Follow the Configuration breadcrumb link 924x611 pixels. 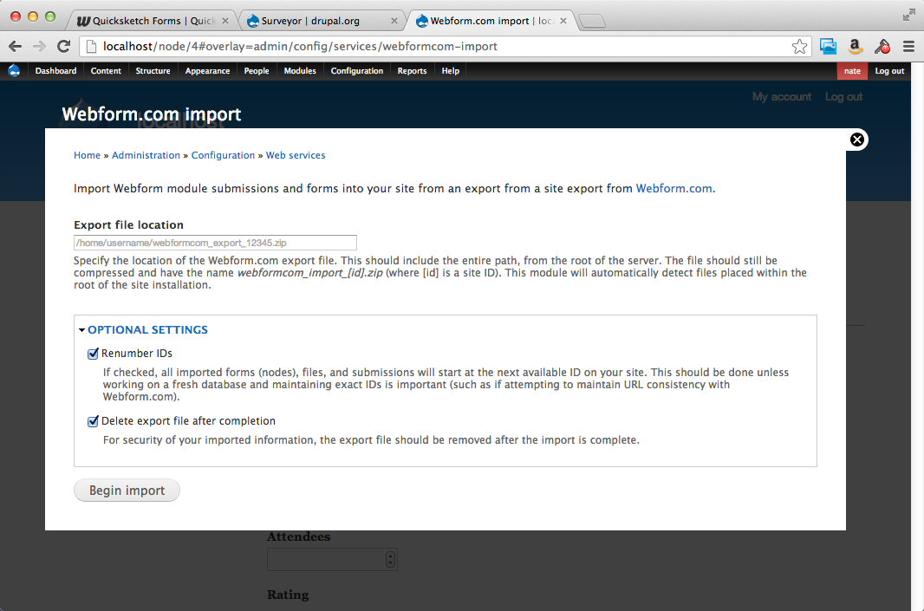pyautogui.click(x=224, y=155)
